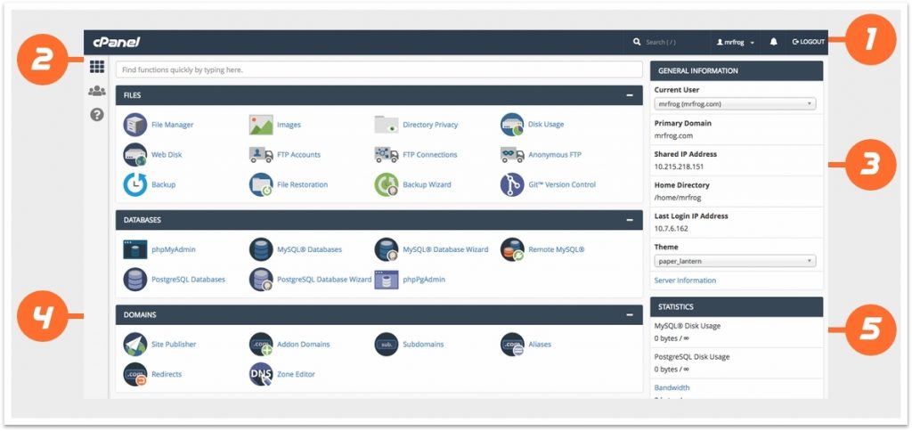
Task: Open the Theme paper_lantern dropdown
Action: point(735,261)
